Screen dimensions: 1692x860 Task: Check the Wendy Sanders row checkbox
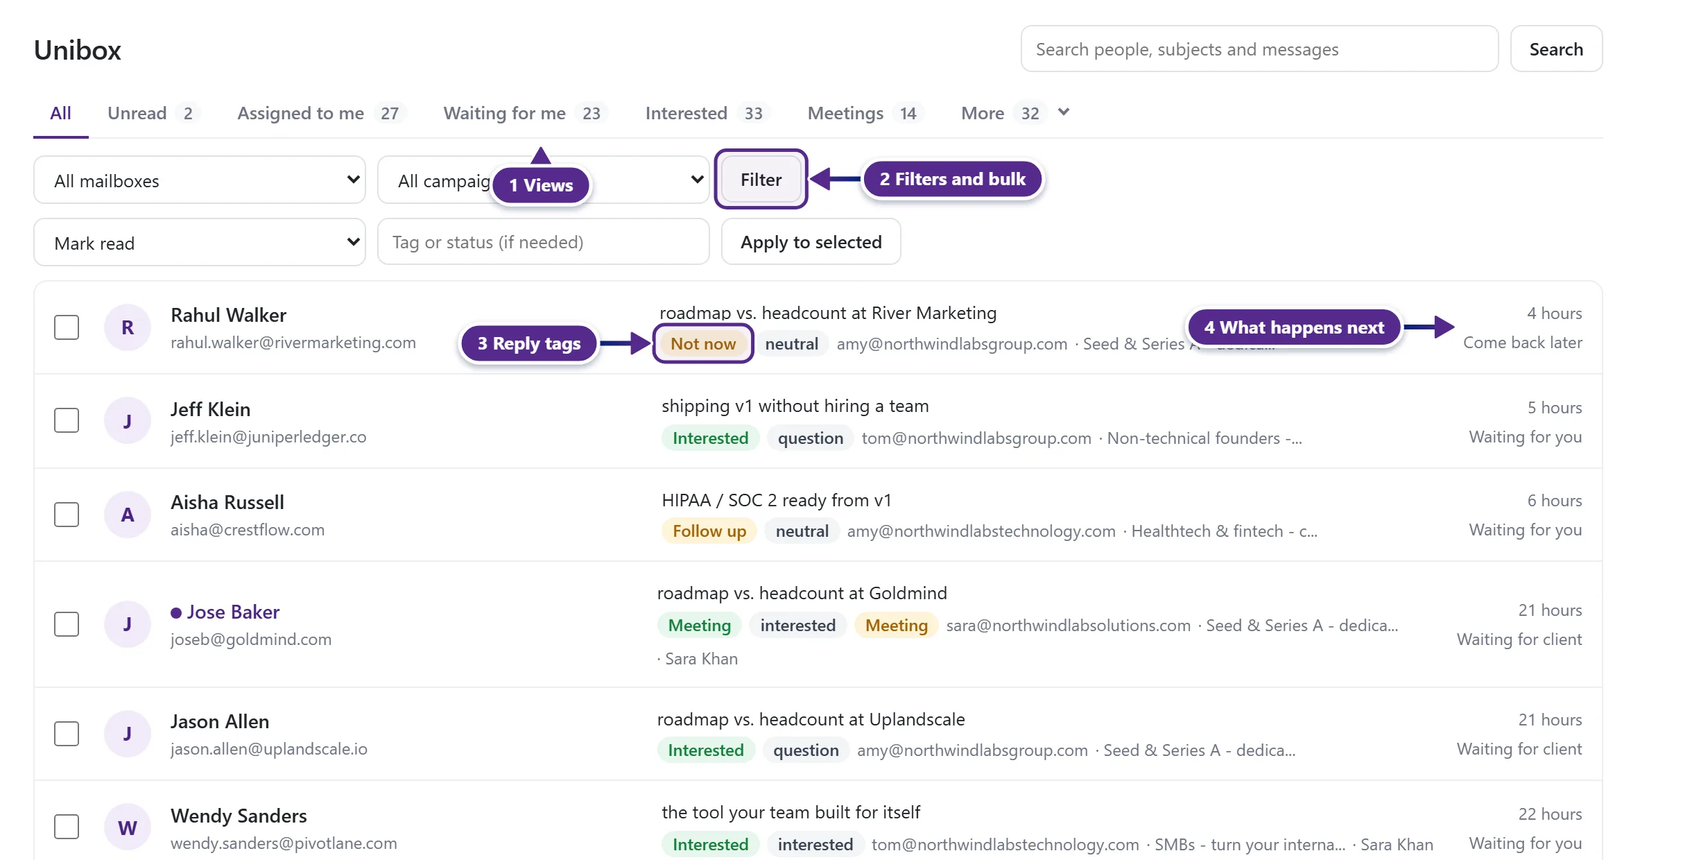tap(67, 827)
